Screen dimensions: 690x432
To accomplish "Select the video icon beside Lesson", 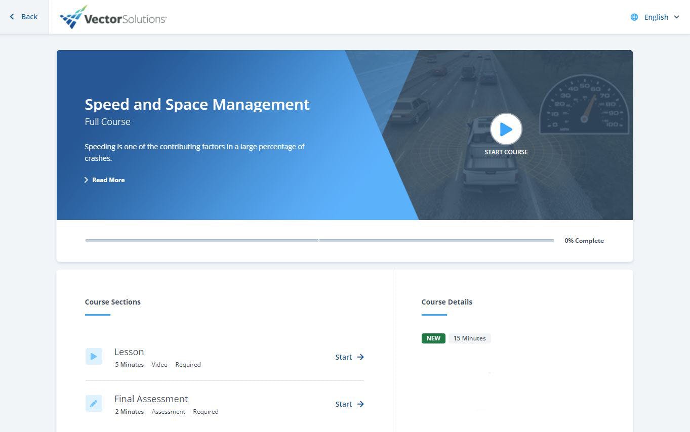I will (x=94, y=356).
